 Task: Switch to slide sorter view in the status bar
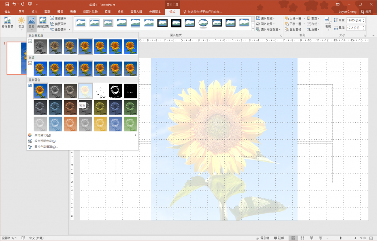click(302, 238)
